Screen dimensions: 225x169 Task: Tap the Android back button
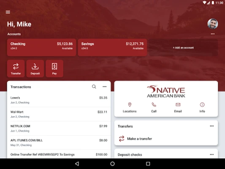[x=77, y=164]
